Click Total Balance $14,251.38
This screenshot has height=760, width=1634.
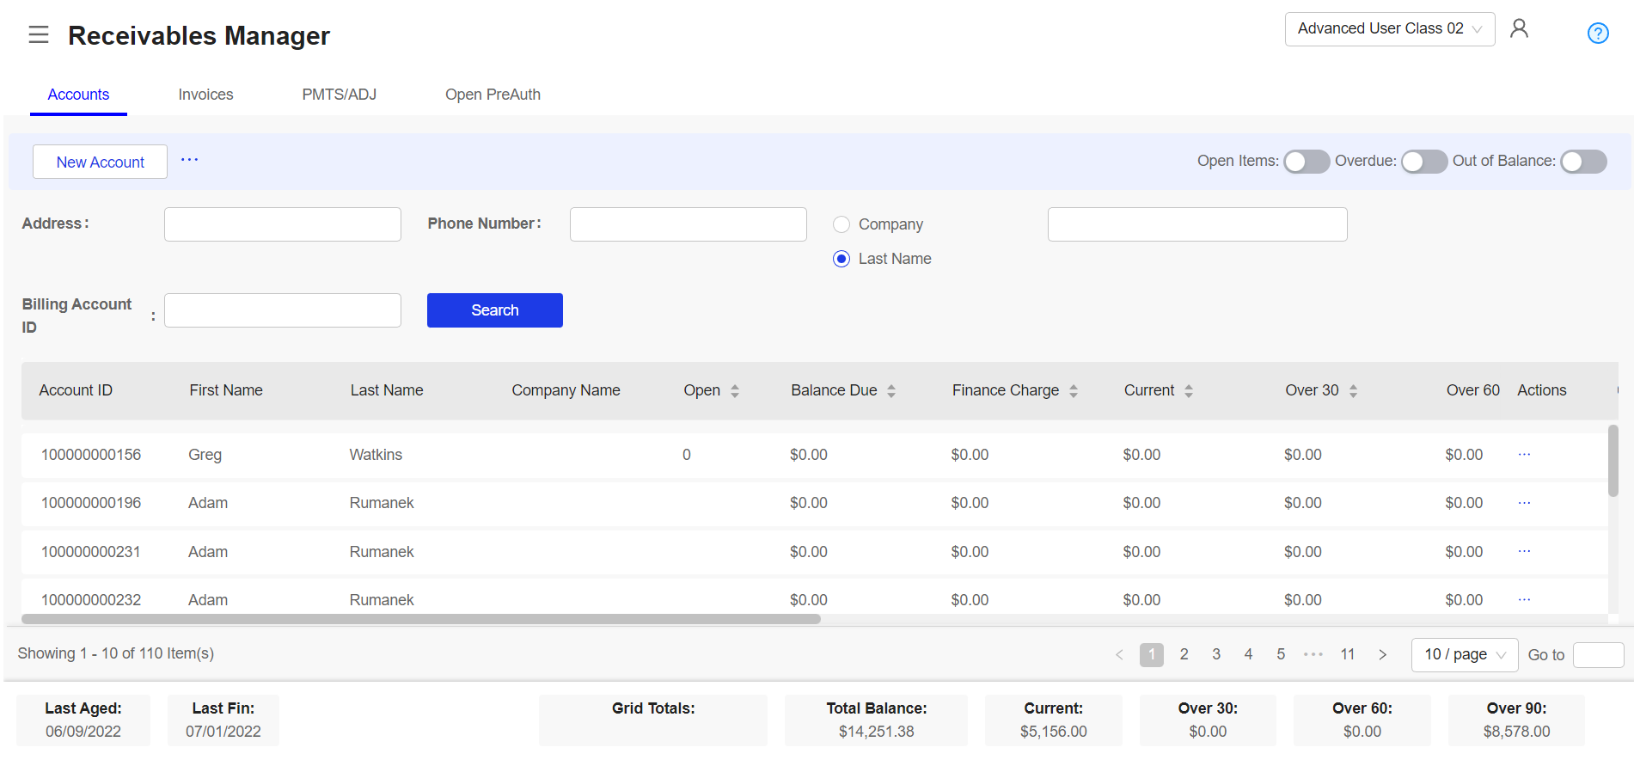(x=877, y=732)
